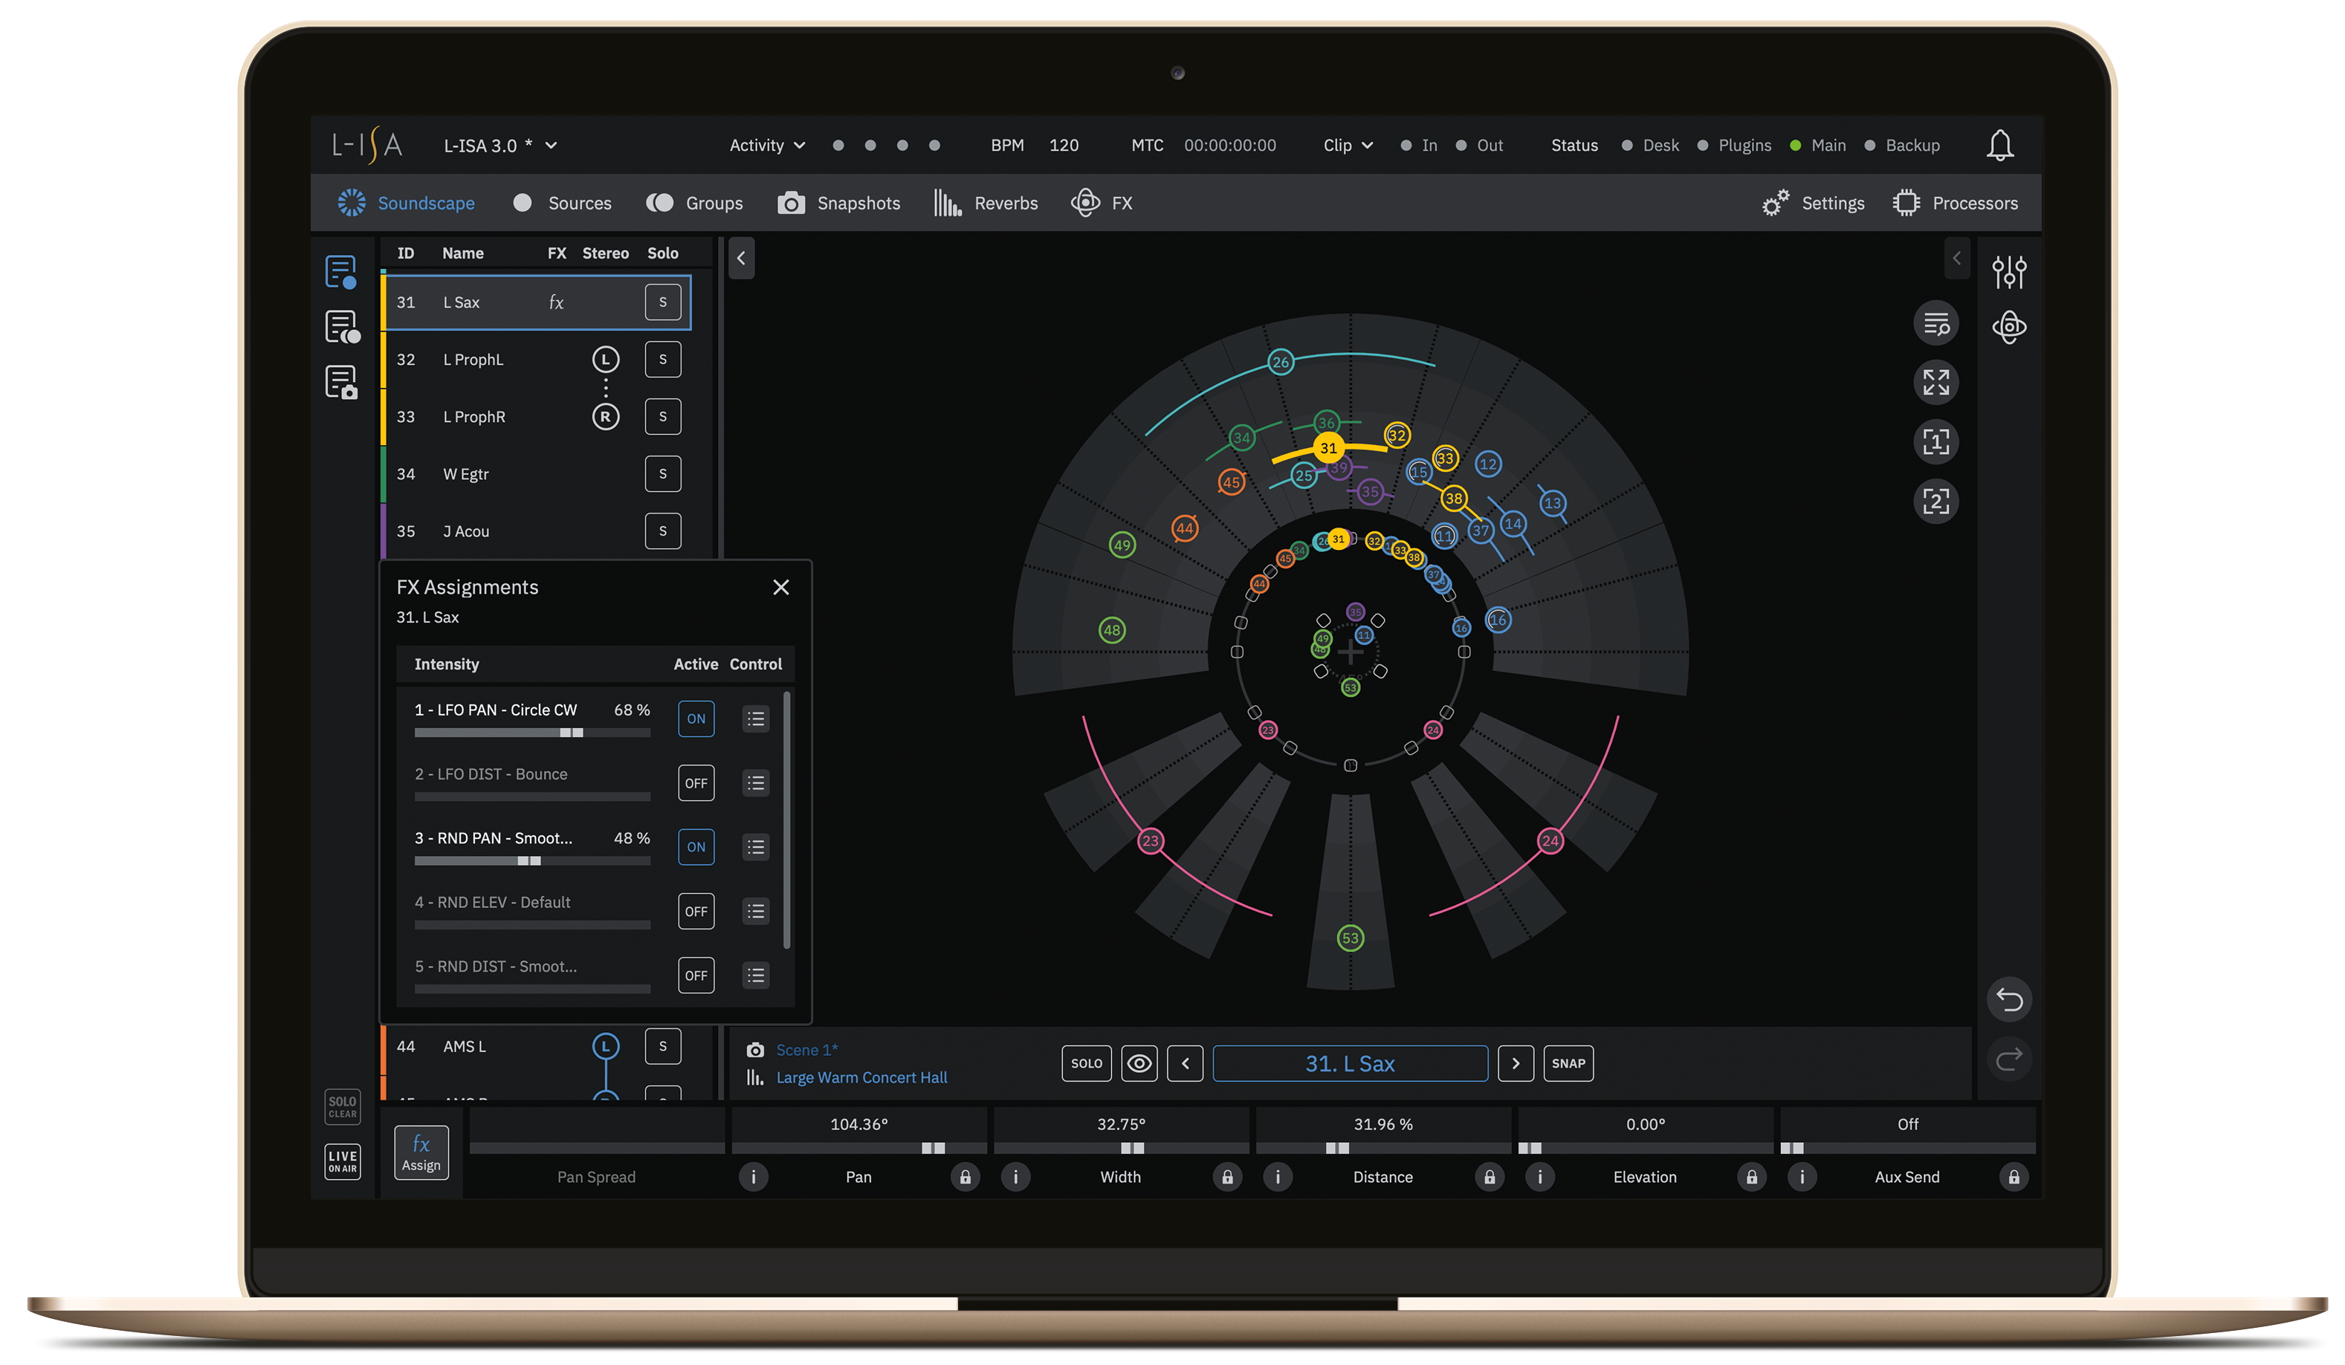Expand the Clip dropdown menu
This screenshot has height=1365, width=2345.
[1348, 145]
